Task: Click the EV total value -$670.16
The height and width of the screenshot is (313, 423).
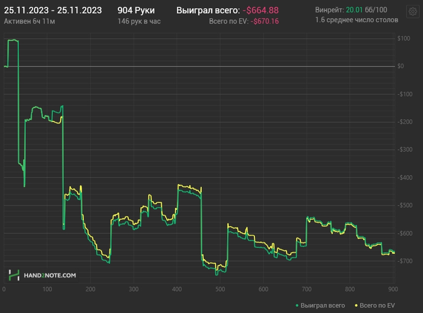Action: 265,21
